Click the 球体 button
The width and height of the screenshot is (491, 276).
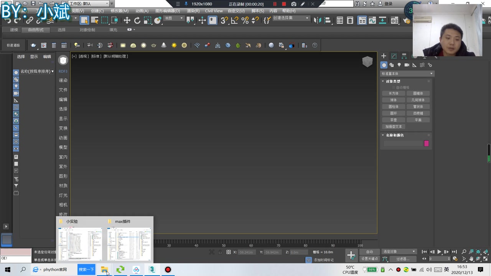(x=394, y=100)
